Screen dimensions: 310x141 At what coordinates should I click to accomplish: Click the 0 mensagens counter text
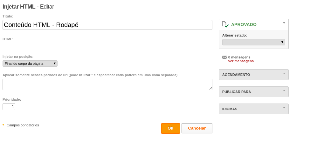[239, 57]
